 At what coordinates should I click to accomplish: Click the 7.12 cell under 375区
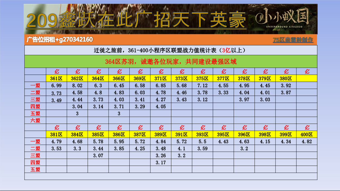tap(202, 86)
